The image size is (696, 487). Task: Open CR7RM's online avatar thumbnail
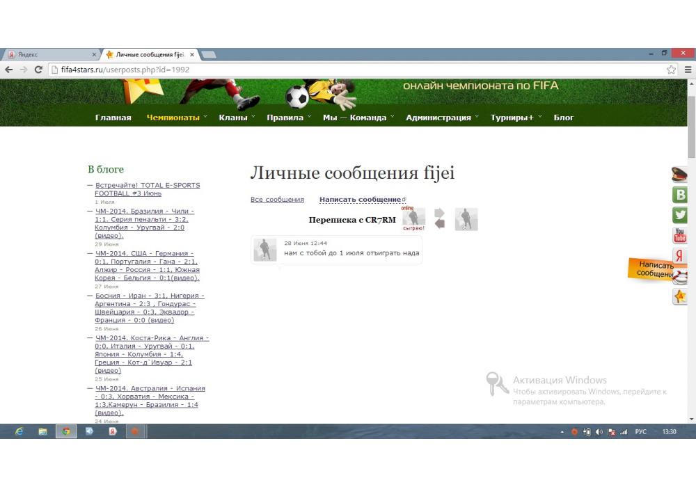[413, 218]
